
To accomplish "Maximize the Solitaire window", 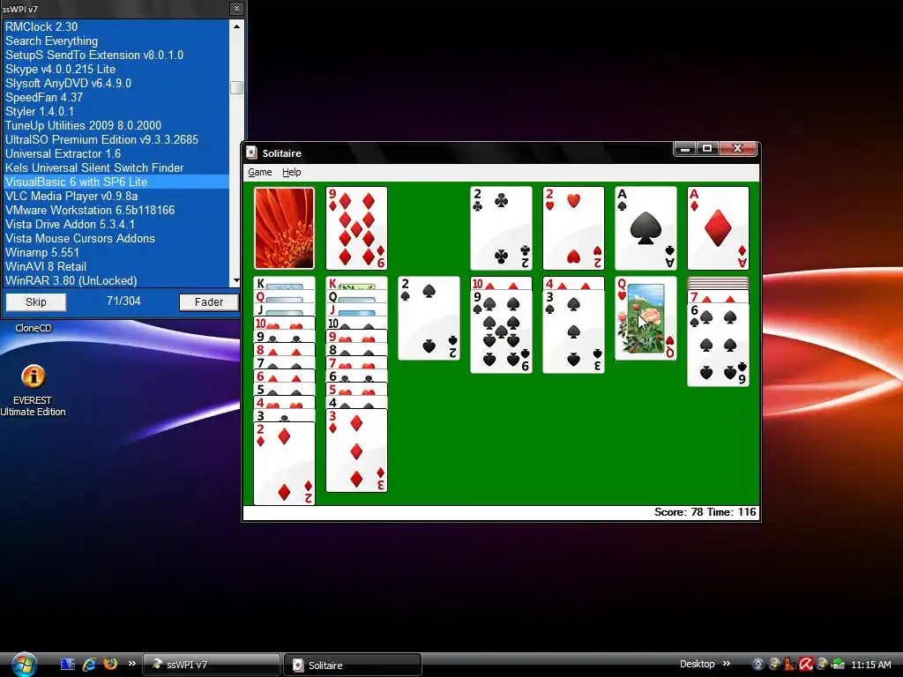I will (x=707, y=148).
